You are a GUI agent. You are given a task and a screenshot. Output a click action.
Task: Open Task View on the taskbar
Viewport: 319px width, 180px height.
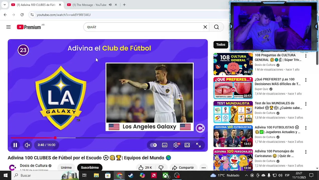pos(85,175)
